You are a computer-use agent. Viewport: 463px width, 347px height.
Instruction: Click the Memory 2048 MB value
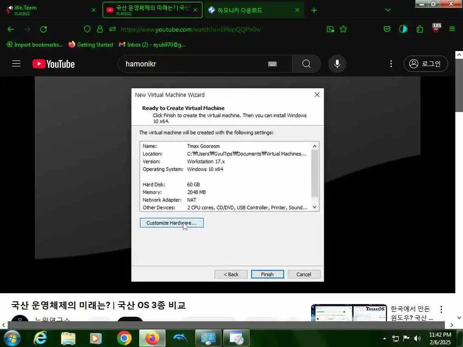click(196, 192)
